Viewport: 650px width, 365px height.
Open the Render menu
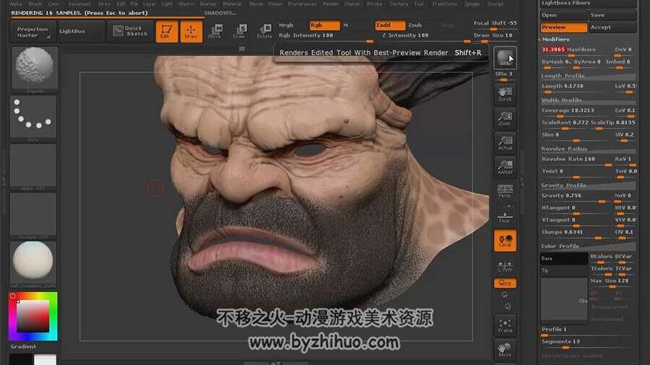coord(331,4)
